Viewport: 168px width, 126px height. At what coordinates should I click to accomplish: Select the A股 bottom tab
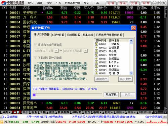(17, 112)
